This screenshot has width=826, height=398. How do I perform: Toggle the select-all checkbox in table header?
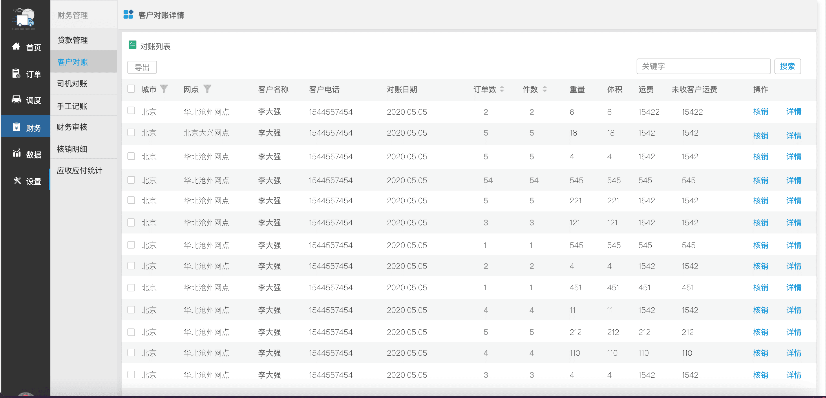click(x=131, y=89)
